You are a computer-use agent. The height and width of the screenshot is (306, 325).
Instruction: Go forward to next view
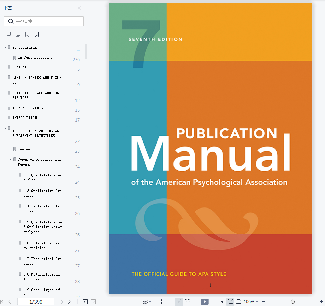click(93, 302)
